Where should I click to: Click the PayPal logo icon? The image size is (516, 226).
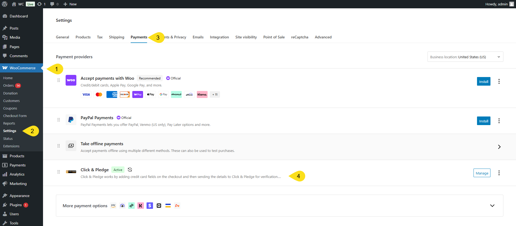[x=71, y=120]
